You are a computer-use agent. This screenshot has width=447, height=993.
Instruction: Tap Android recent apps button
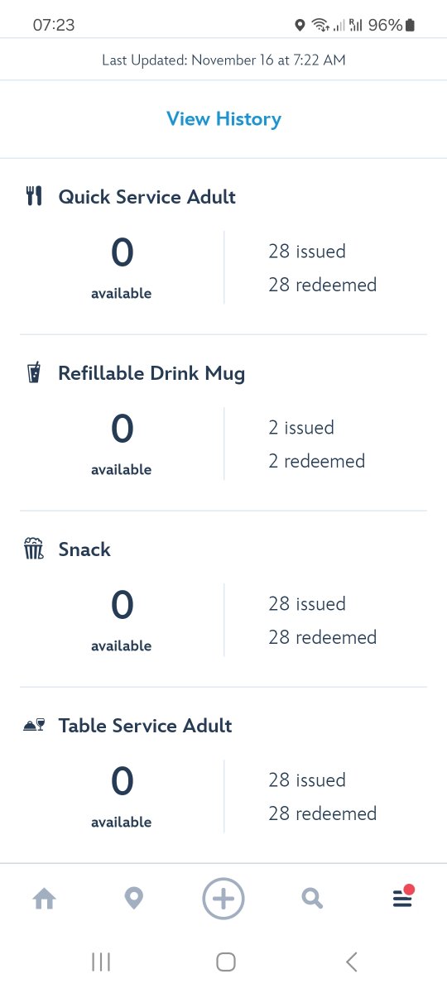(101, 962)
